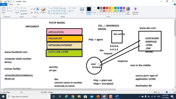Open the shape Outline dropdown
Image resolution: width=176 pixels, height=99 pixels.
pos(73,8)
